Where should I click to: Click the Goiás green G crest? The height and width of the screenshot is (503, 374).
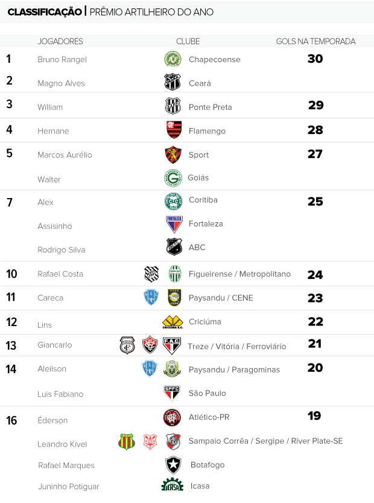pyautogui.click(x=173, y=178)
